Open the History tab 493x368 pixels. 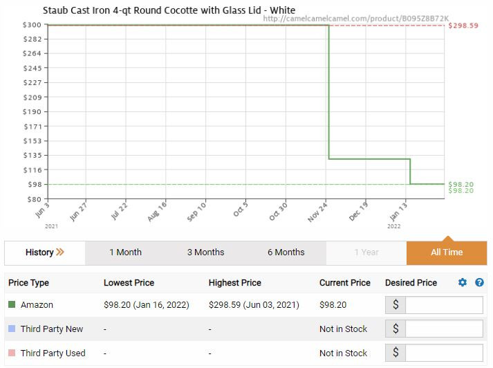[x=45, y=252]
